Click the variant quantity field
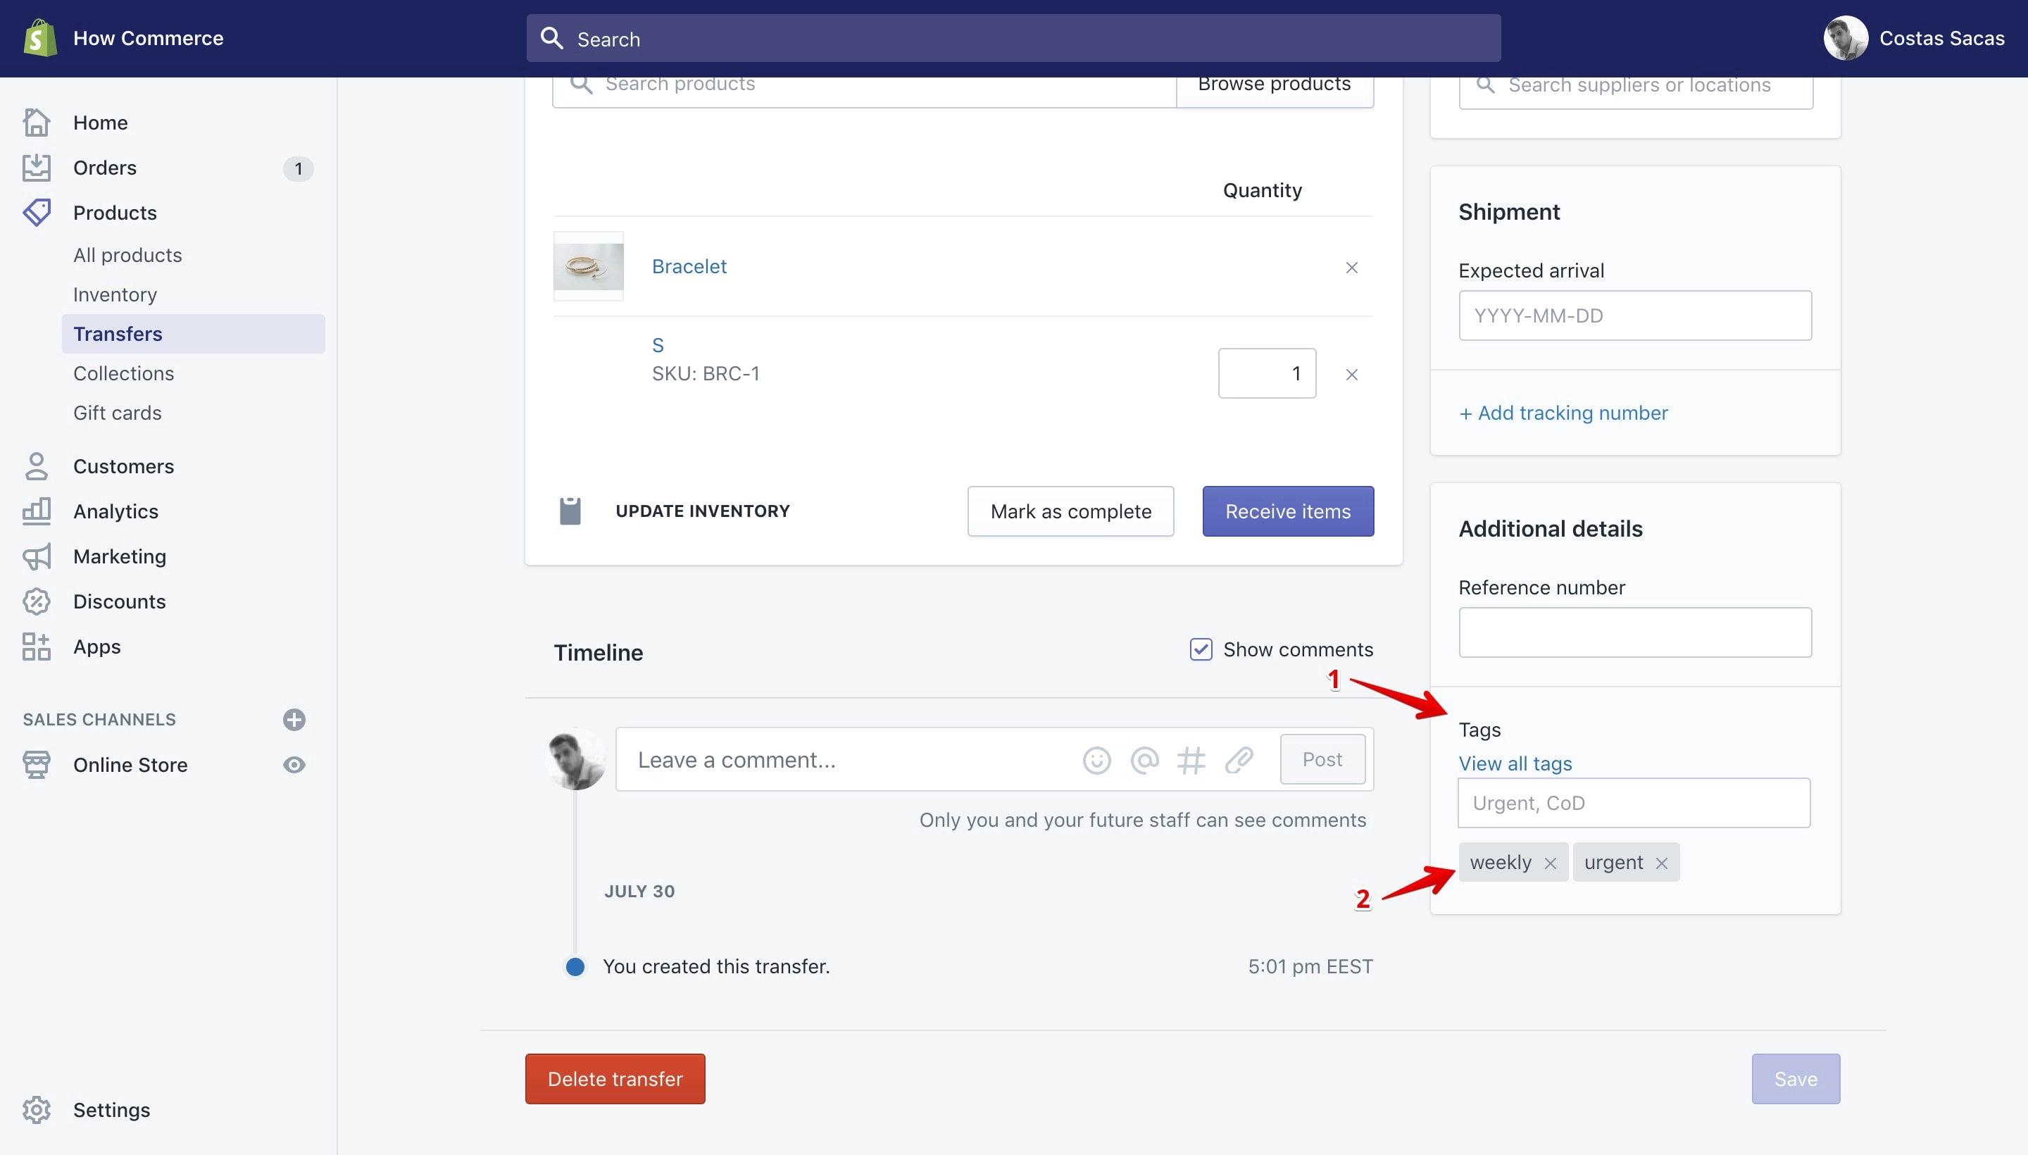The image size is (2028, 1155). (x=1267, y=373)
